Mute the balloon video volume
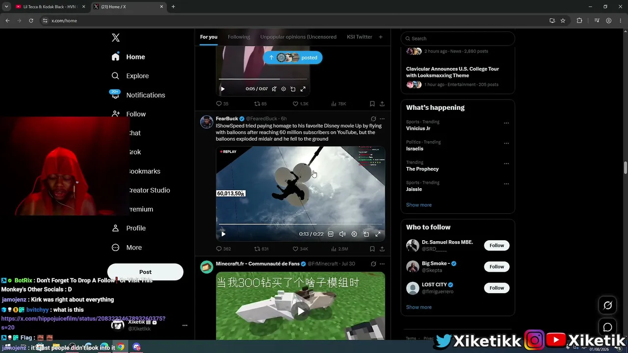 click(x=342, y=234)
